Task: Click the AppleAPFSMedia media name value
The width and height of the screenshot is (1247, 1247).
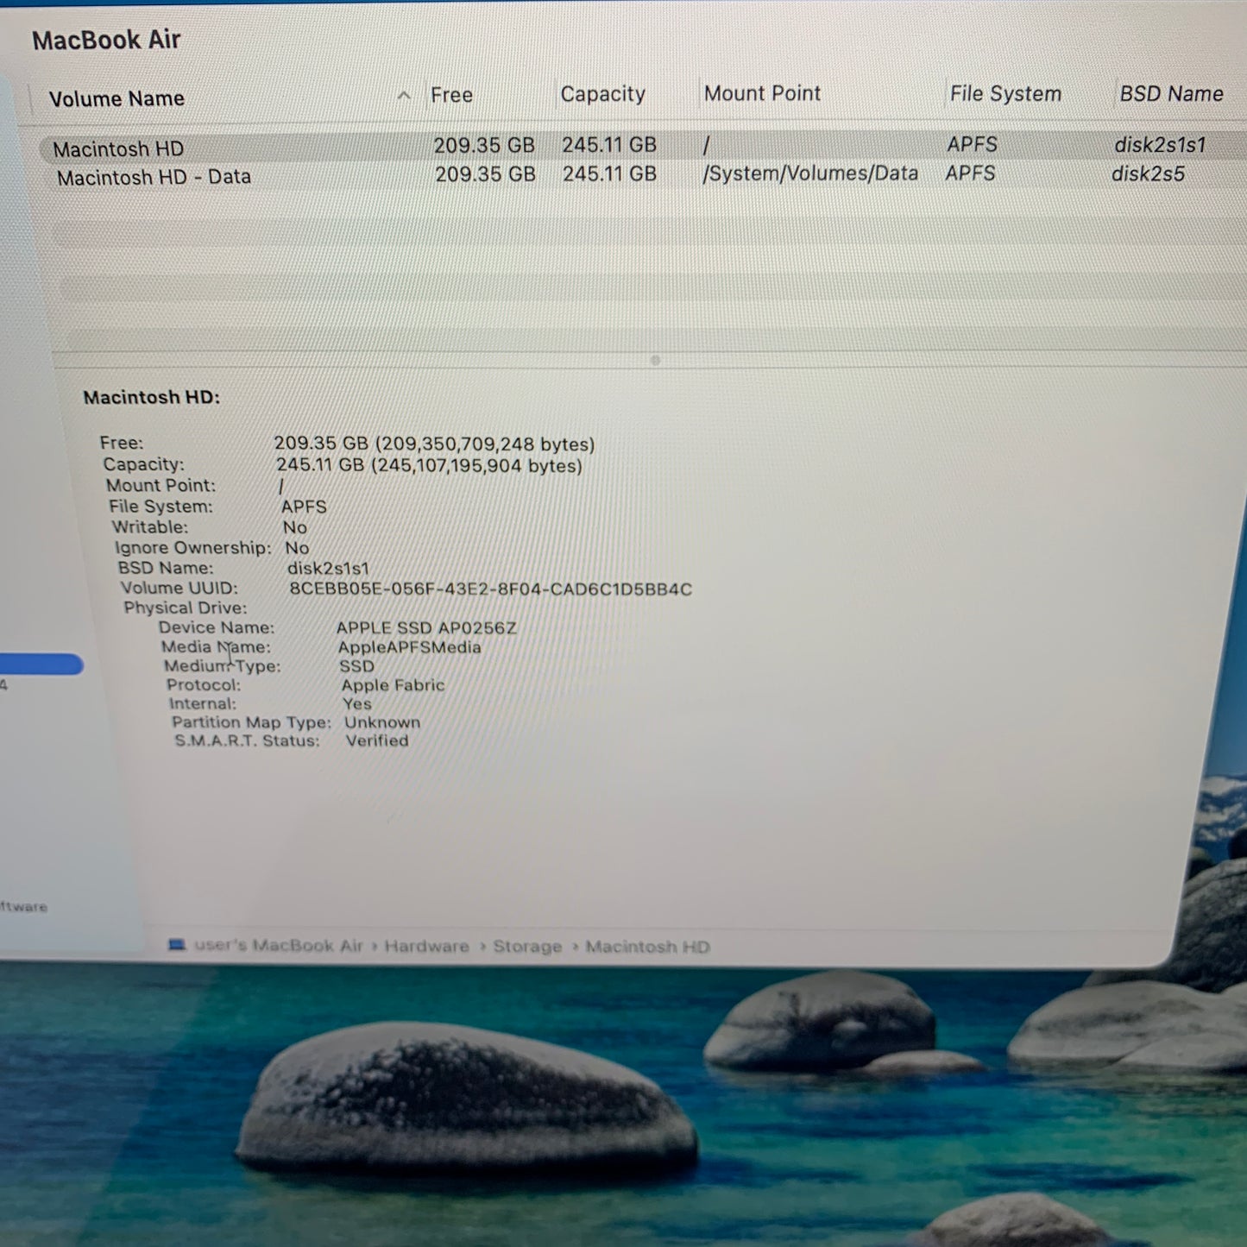Action: [x=409, y=647]
